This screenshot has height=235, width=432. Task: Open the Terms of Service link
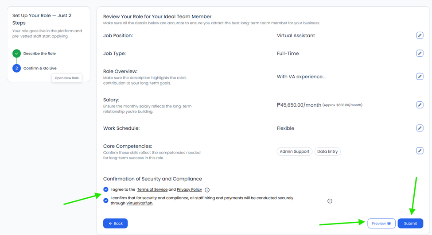click(x=152, y=189)
